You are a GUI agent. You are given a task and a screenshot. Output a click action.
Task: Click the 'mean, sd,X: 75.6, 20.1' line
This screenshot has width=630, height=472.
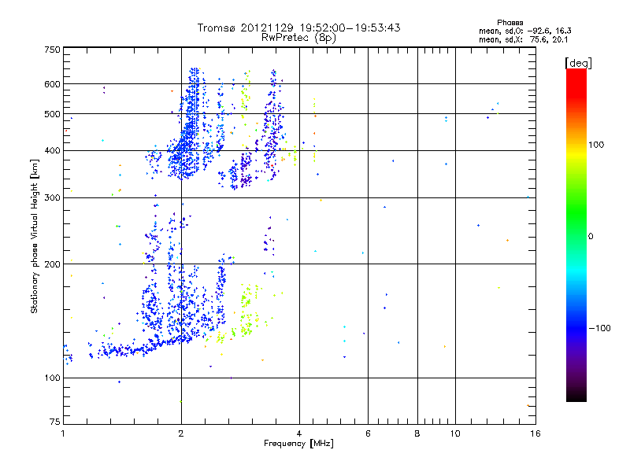(x=523, y=39)
